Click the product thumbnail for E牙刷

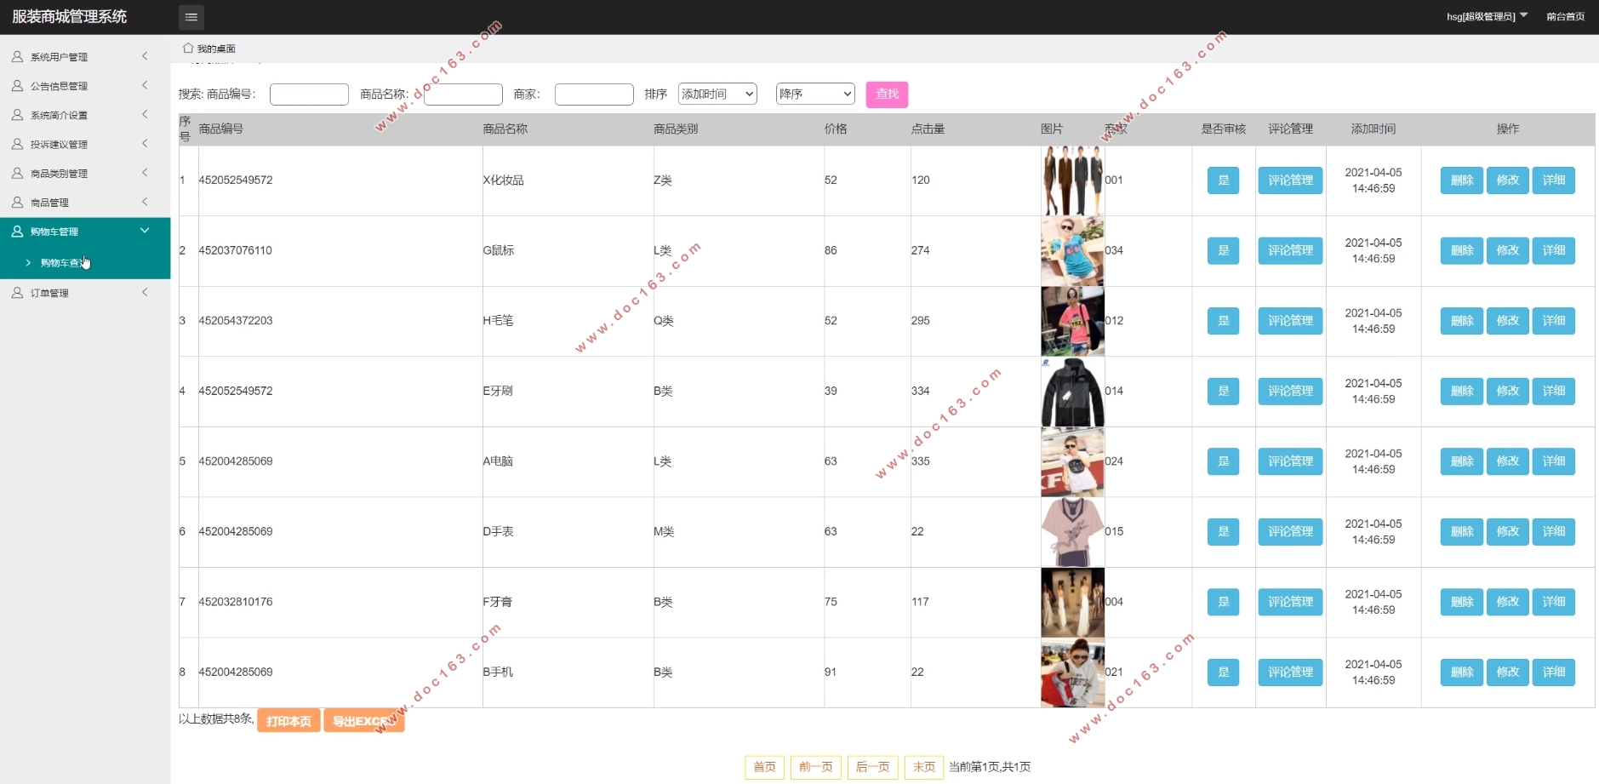(1072, 392)
